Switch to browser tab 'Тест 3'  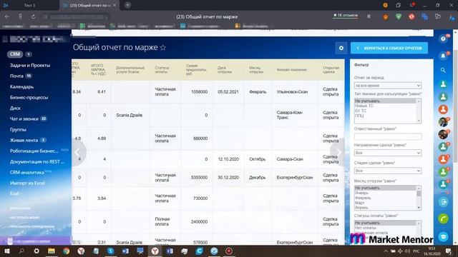pos(29,5)
